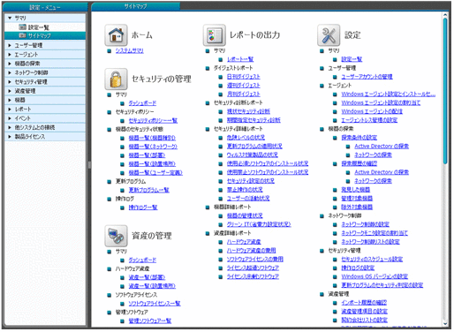Open the ユーザーの活動状況 link
Image resolution: width=454 pixels, height=332 pixels.
(x=248, y=199)
